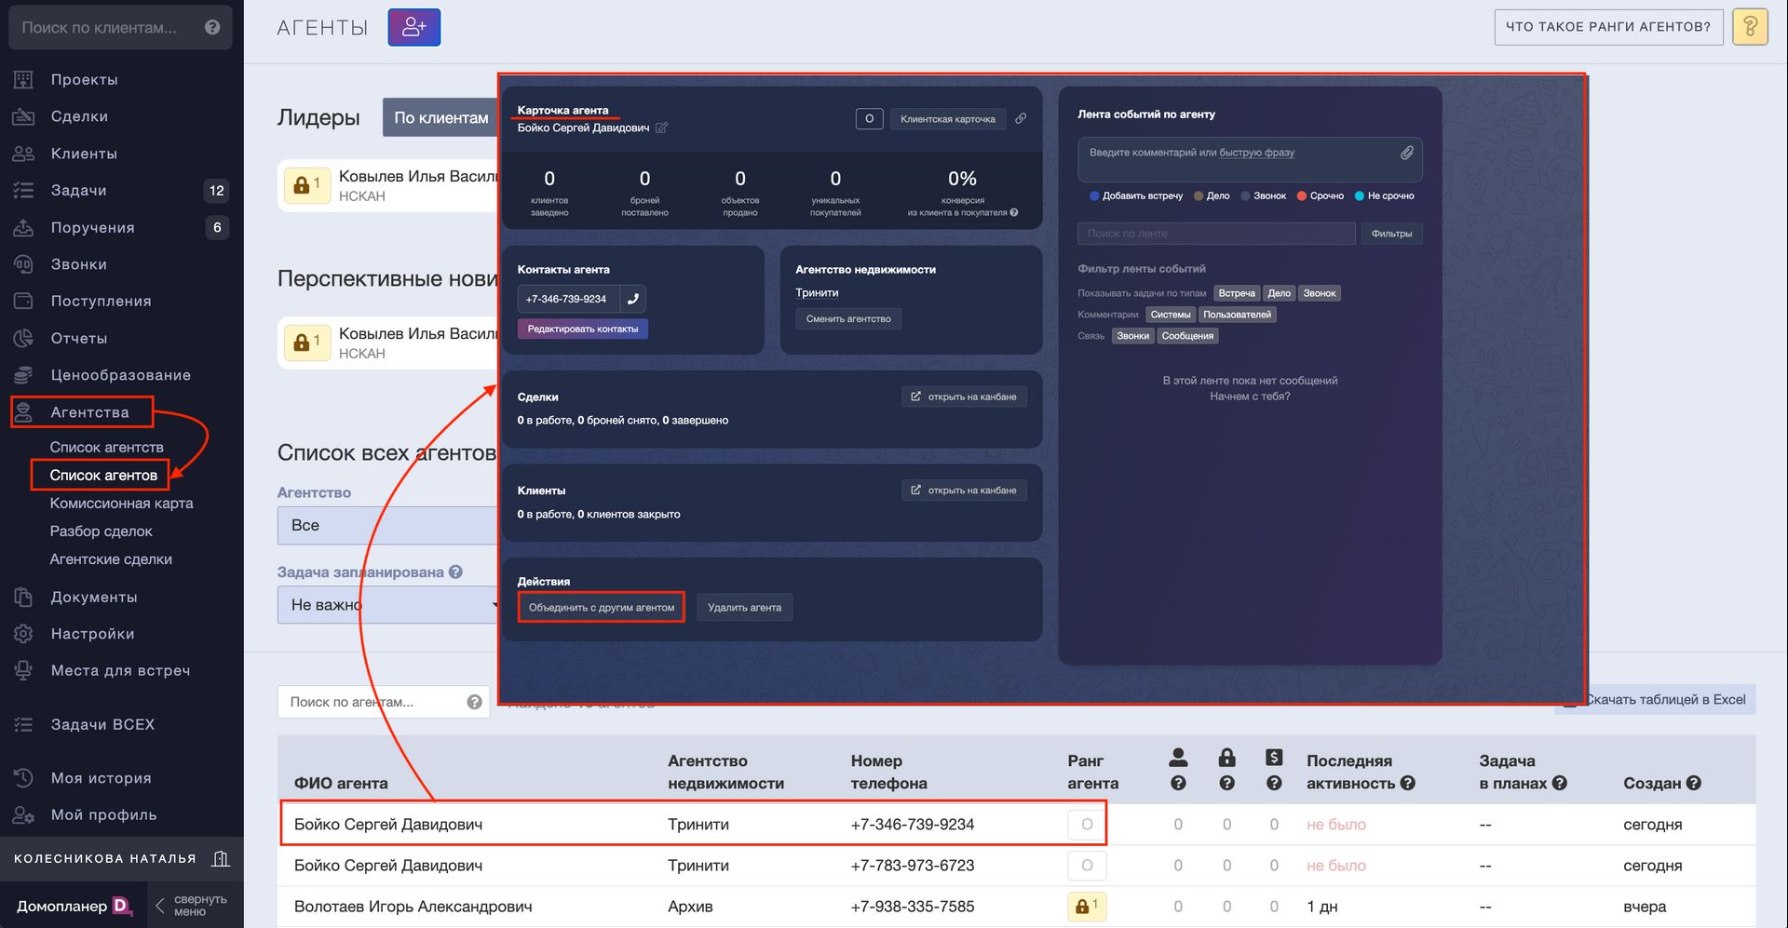Click the organization icon beside Колесникова Наталья
The width and height of the screenshot is (1788, 928).
pos(221,858)
